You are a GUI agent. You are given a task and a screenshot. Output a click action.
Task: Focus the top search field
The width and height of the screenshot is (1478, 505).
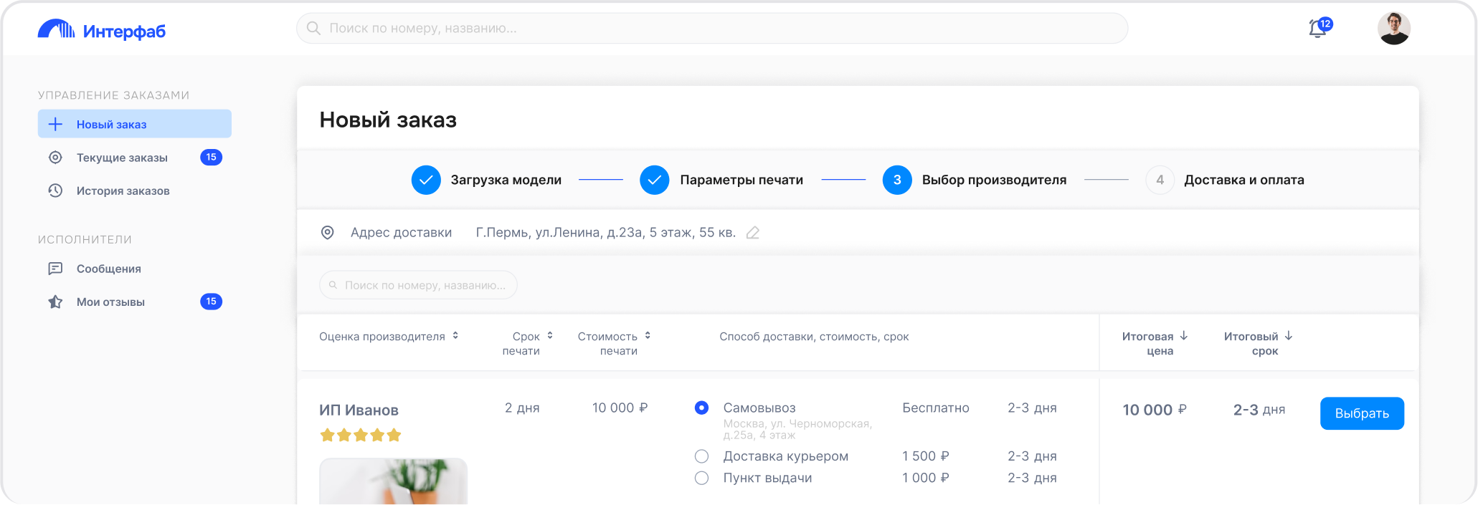tap(712, 28)
